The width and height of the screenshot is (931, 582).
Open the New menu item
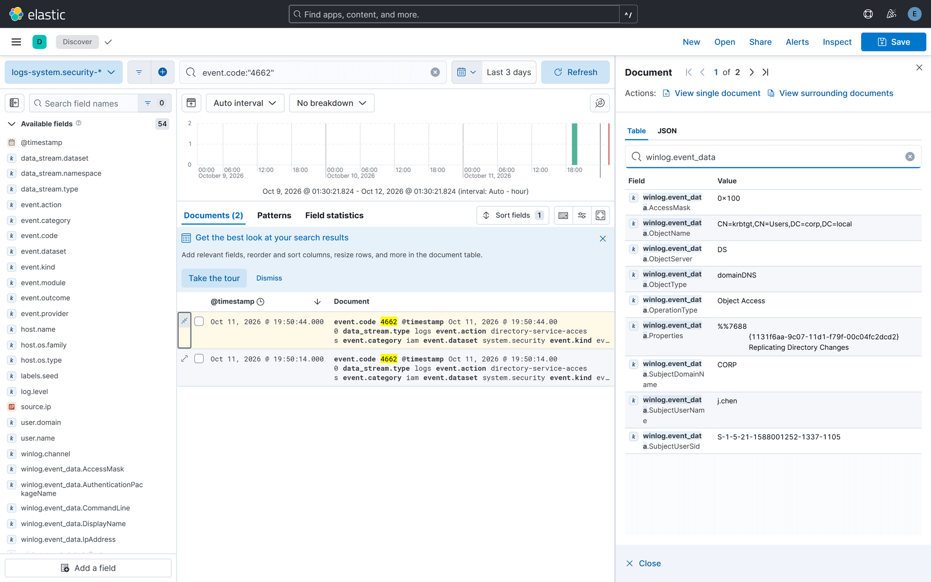click(691, 42)
